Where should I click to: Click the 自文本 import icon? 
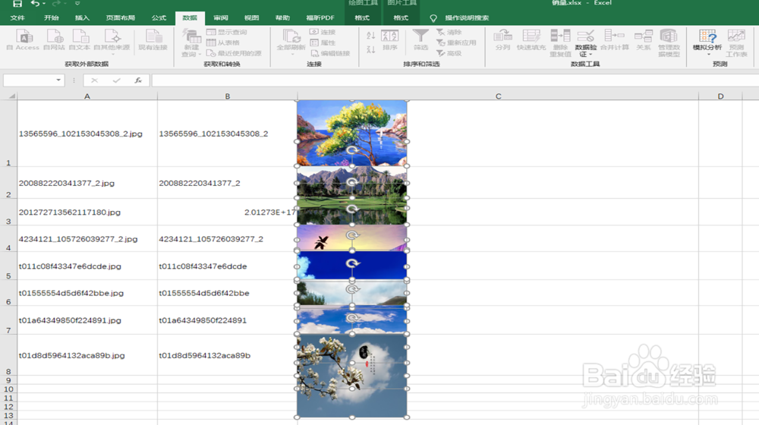[80, 36]
